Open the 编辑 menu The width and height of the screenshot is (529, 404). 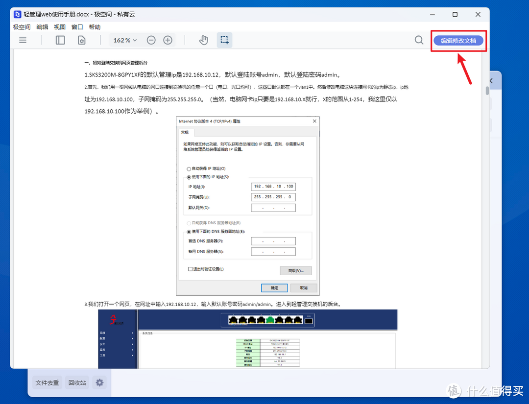pos(42,27)
